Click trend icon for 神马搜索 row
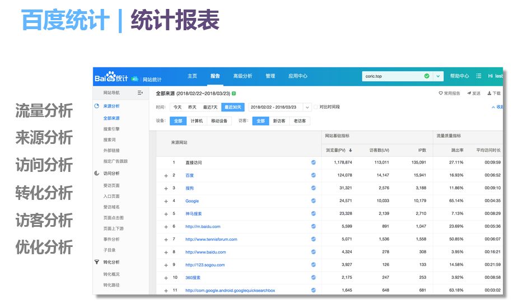The height and width of the screenshot is (308, 522). pyautogui.click(x=313, y=213)
